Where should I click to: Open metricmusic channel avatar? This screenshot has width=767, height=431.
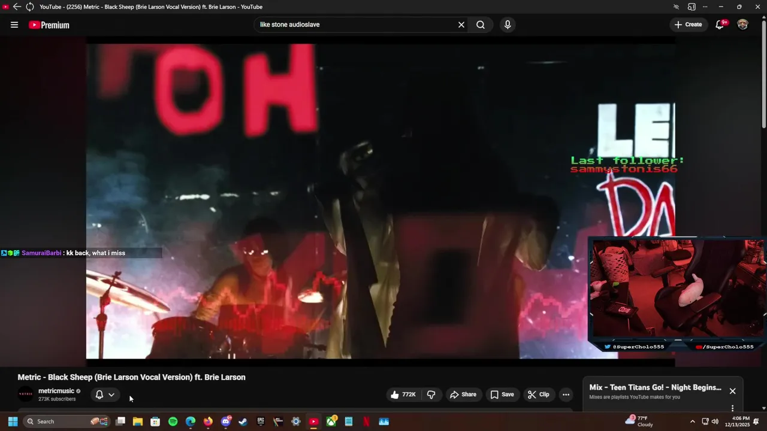pos(26,394)
